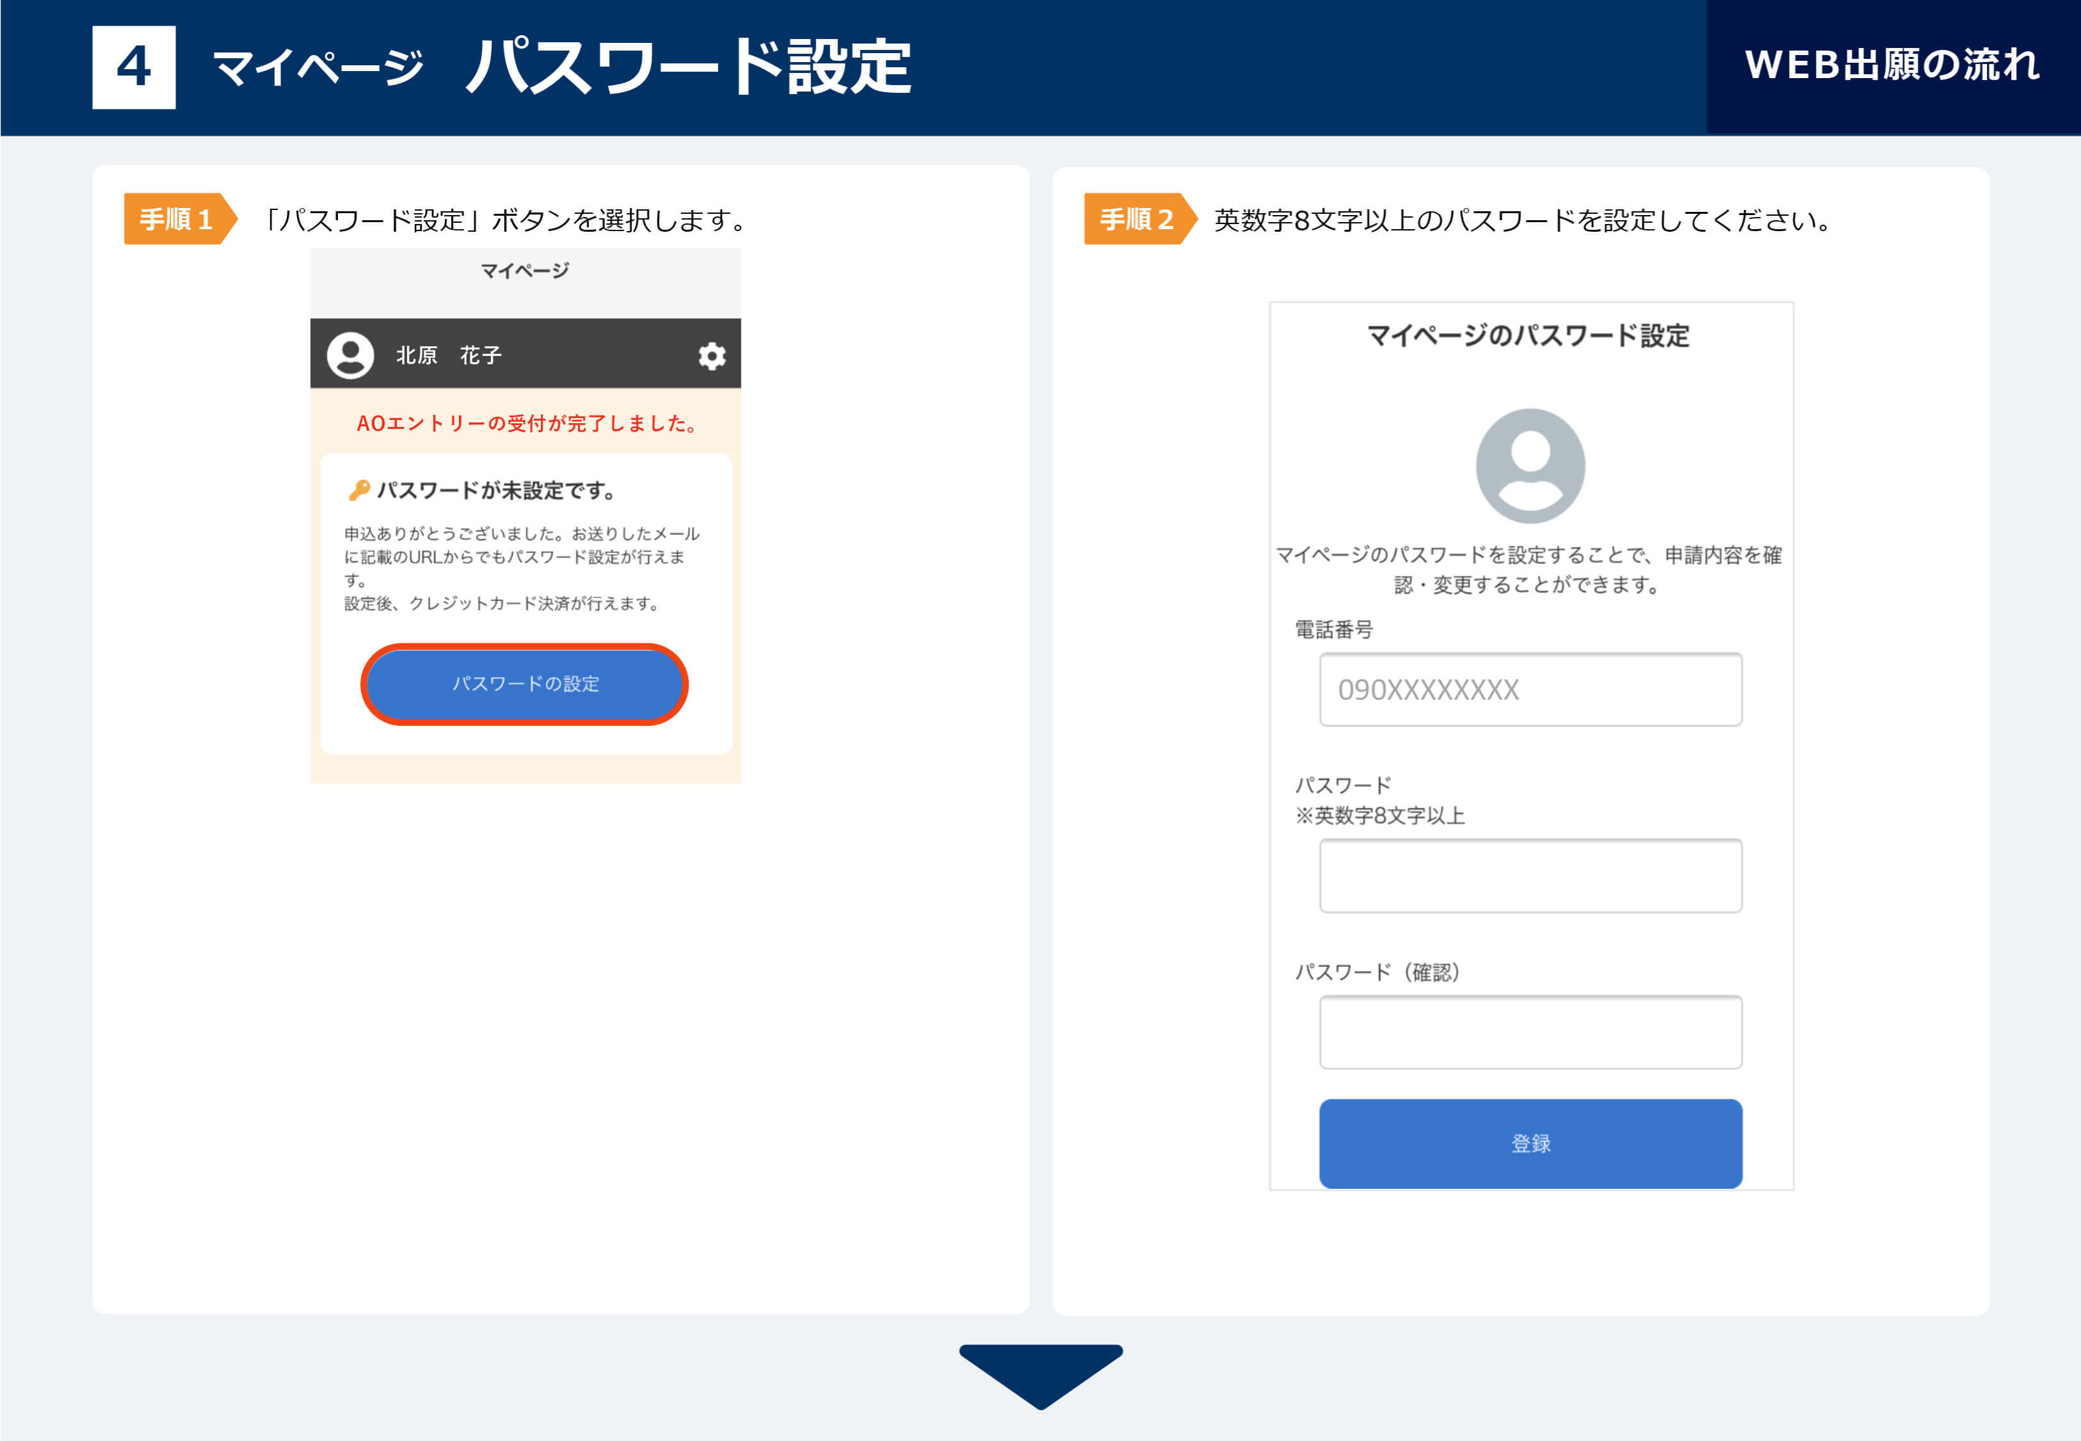Click the マイページ title bar

point(524,271)
